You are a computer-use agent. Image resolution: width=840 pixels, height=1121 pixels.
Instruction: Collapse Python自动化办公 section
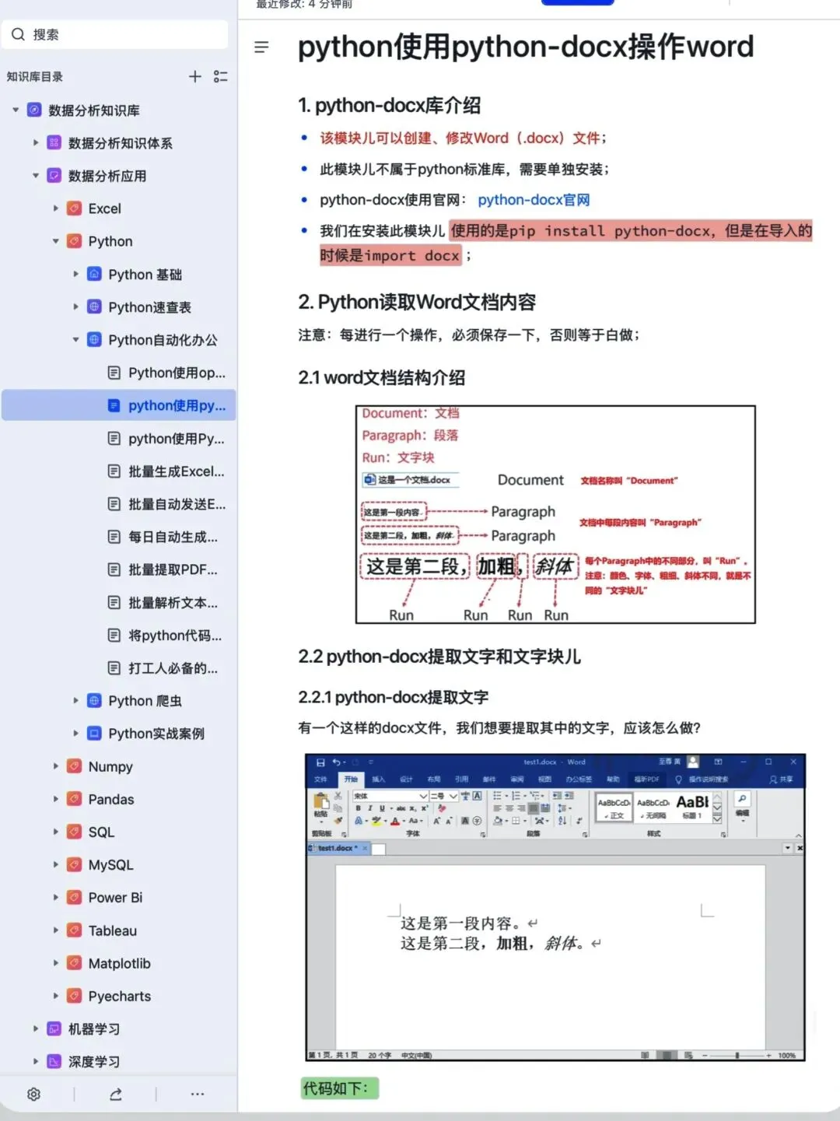[x=76, y=340]
